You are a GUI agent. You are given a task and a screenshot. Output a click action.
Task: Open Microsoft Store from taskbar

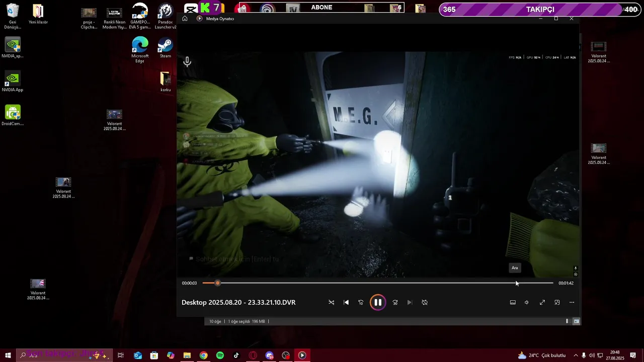[154, 355]
